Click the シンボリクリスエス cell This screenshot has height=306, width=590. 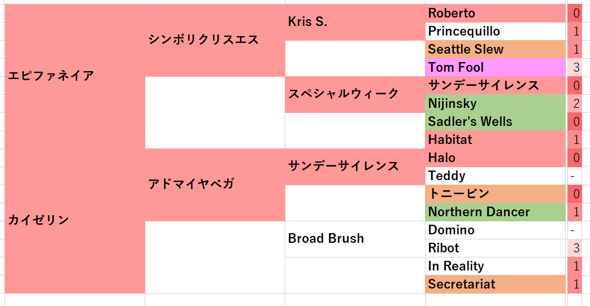[x=215, y=40]
